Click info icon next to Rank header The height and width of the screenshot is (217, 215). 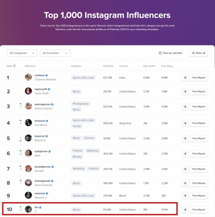14,66
